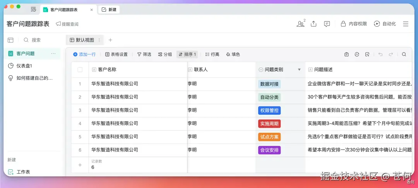Click the redo arrow icon
Viewport: 418px width, 188px height.
coord(391,54)
